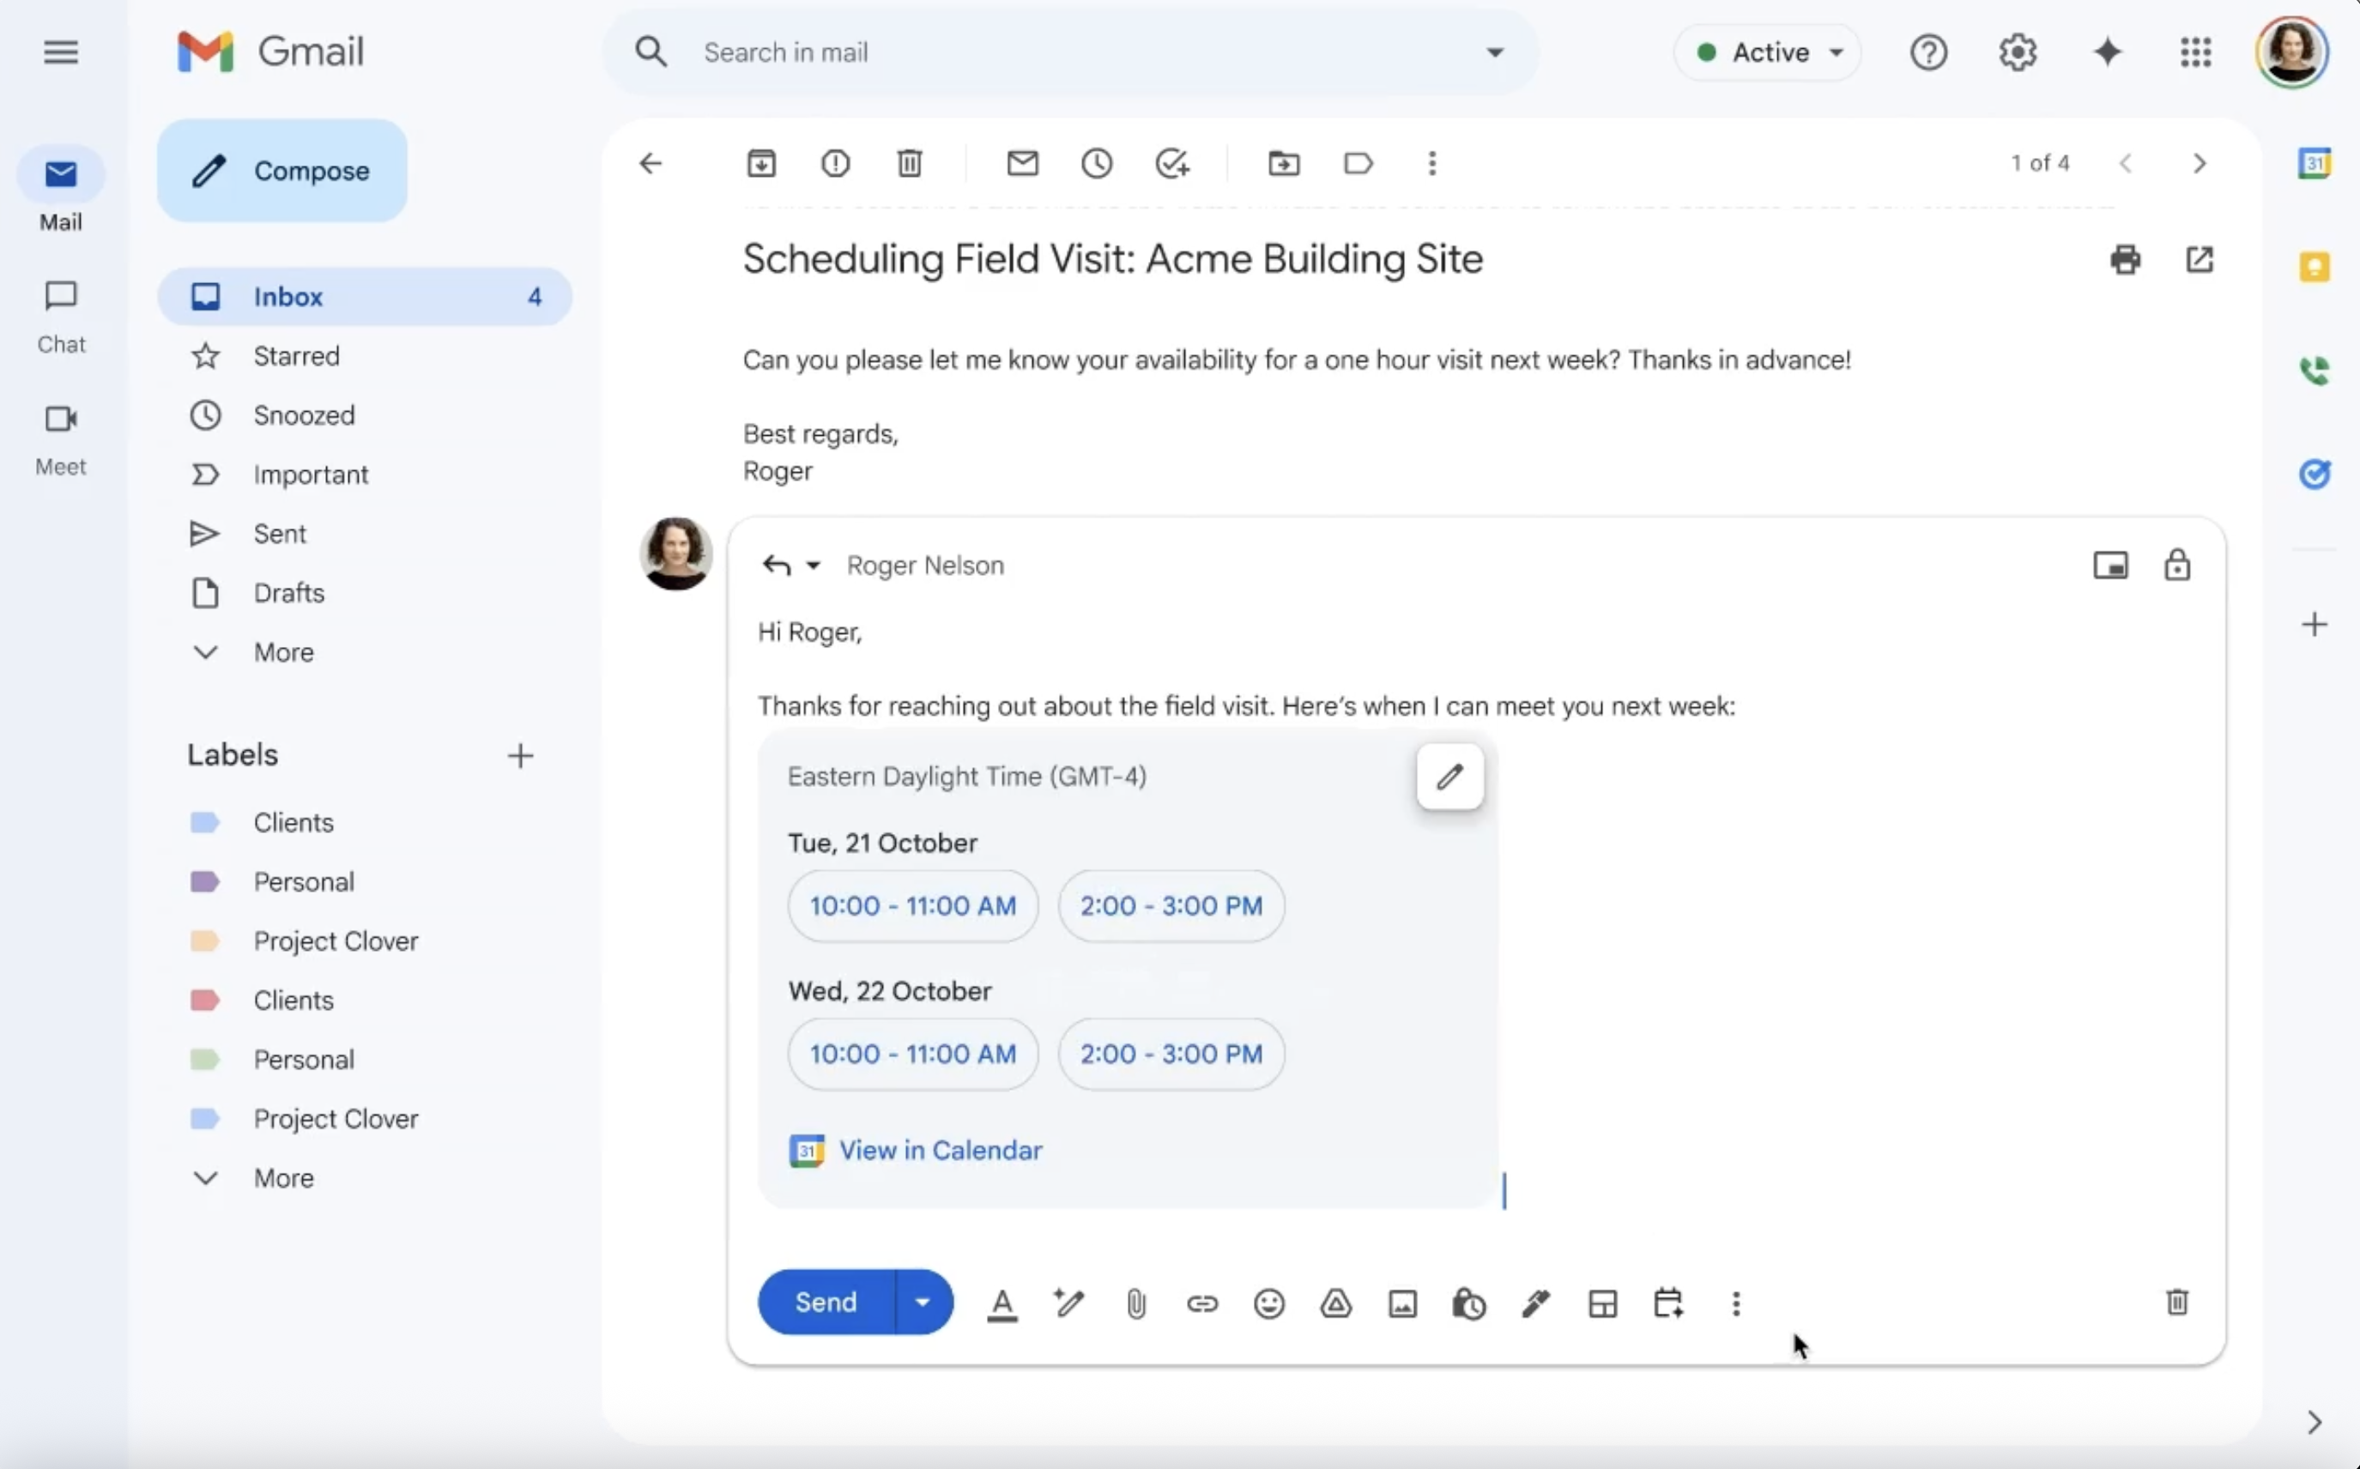Edit the proposed times with the pencil button
This screenshot has height=1469, width=2360.
pyautogui.click(x=1449, y=777)
